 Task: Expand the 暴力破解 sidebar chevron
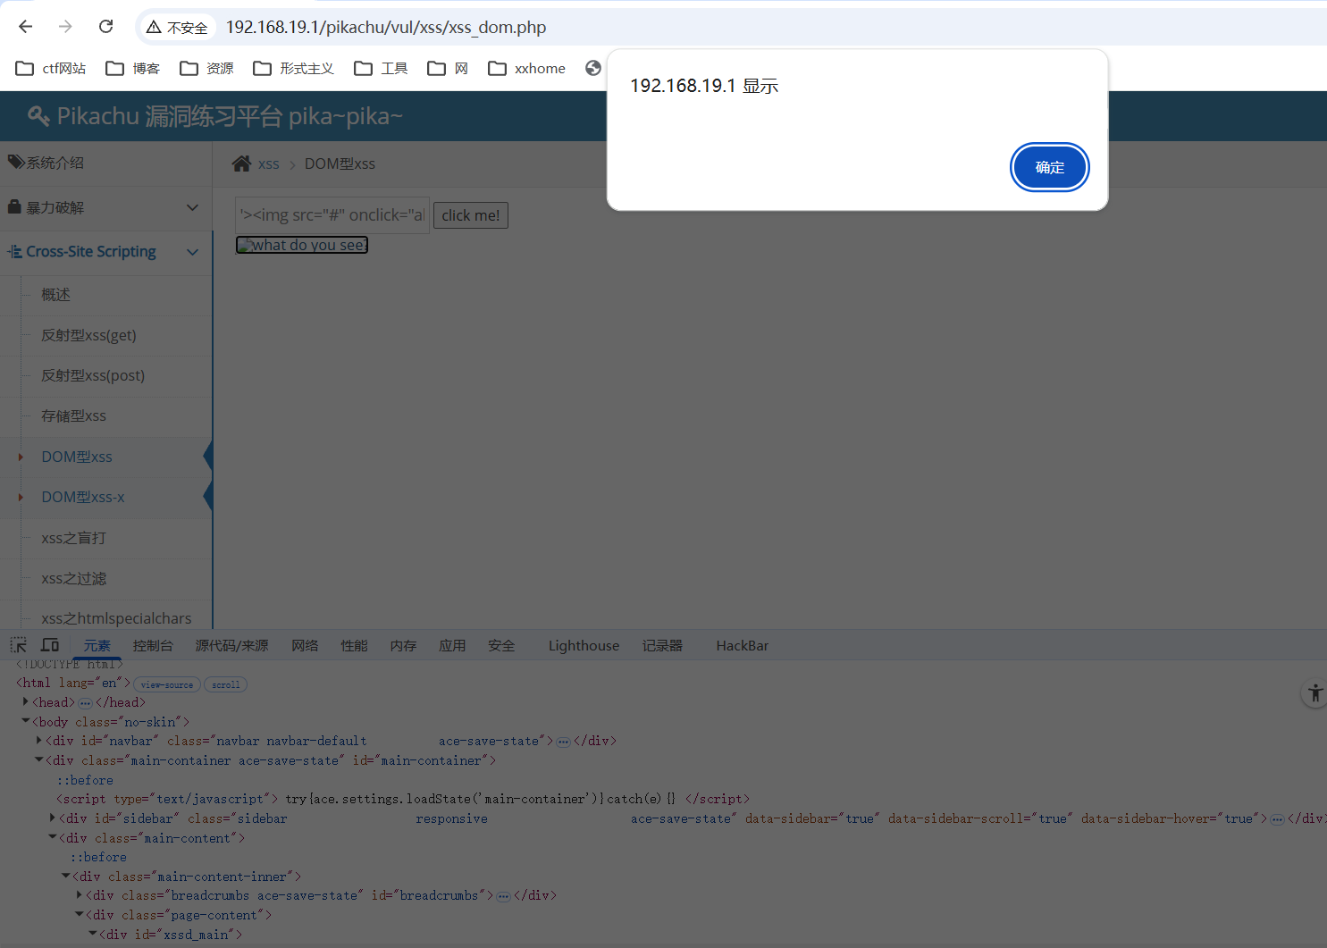pyautogui.click(x=192, y=207)
